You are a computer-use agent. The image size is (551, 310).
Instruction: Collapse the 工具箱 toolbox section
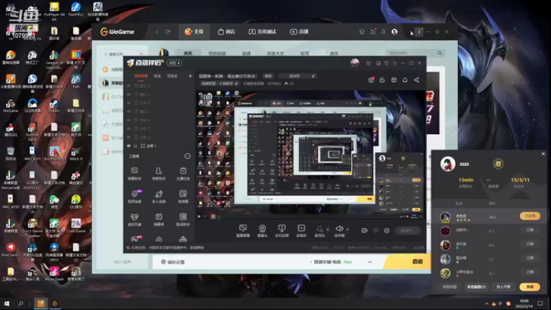point(187,156)
